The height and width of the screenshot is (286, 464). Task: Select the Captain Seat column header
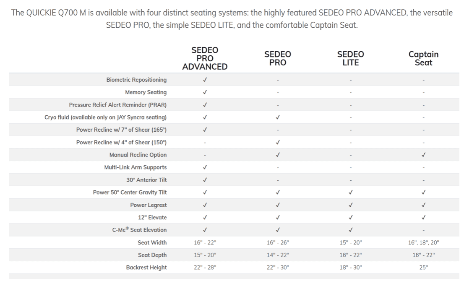423,58
